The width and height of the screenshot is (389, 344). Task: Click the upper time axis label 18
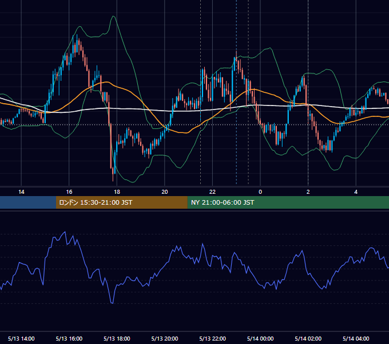(117, 192)
